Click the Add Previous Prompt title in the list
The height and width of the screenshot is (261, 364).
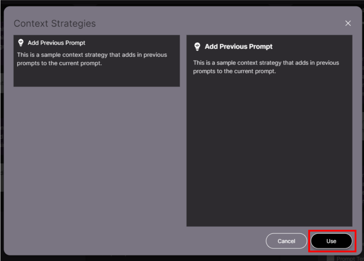click(x=56, y=43)
